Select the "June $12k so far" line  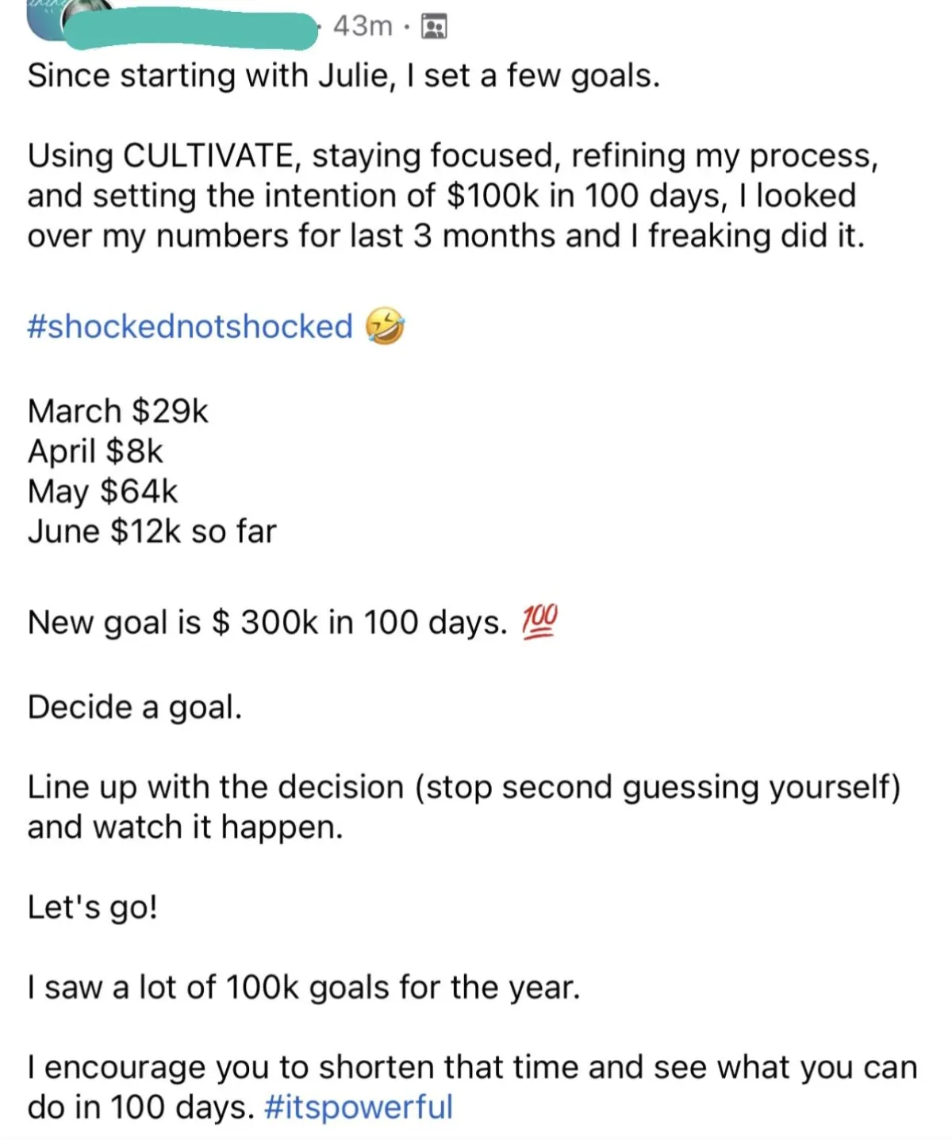[152, 532]
